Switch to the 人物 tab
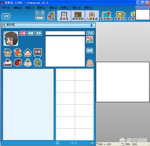Viewport: 150px width, 146px height. pyautogui.click(x=23, y=33)
